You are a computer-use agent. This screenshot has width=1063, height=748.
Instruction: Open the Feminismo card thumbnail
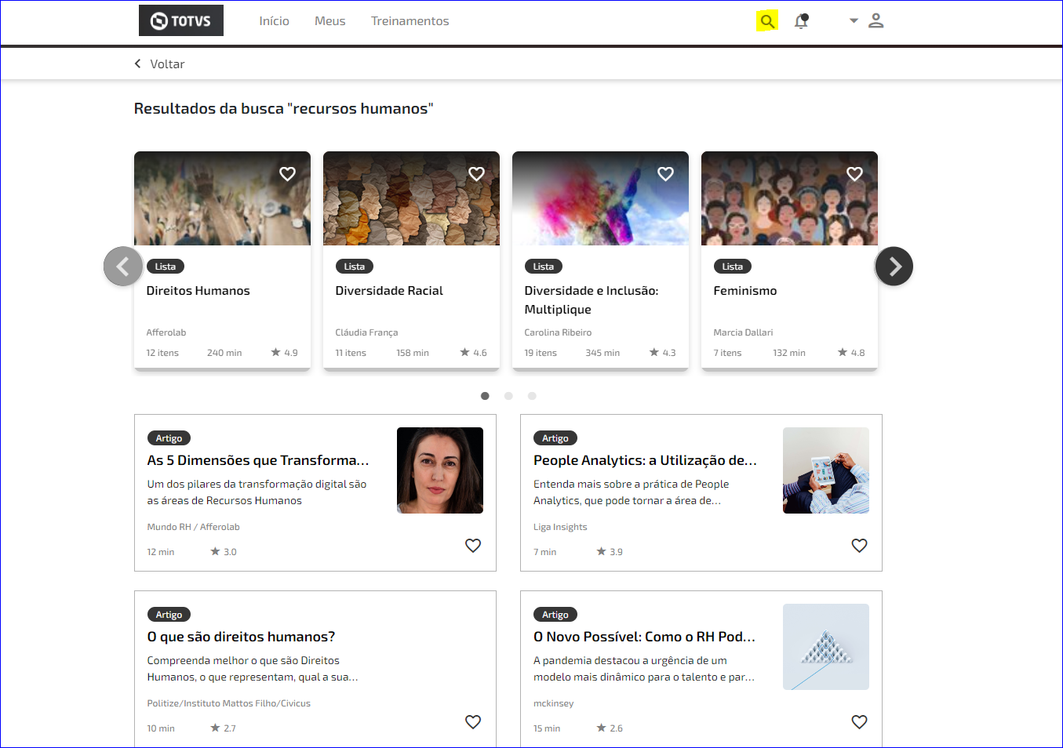(789, 198)
